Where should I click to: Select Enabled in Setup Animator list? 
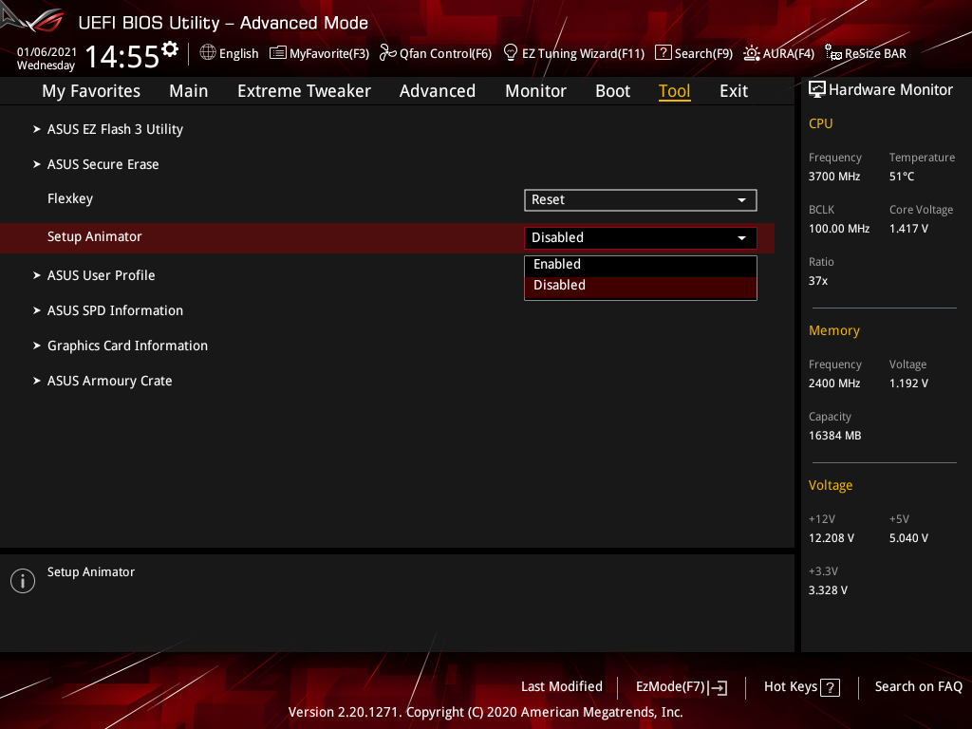pyautogui.click(x=641, y=265)
